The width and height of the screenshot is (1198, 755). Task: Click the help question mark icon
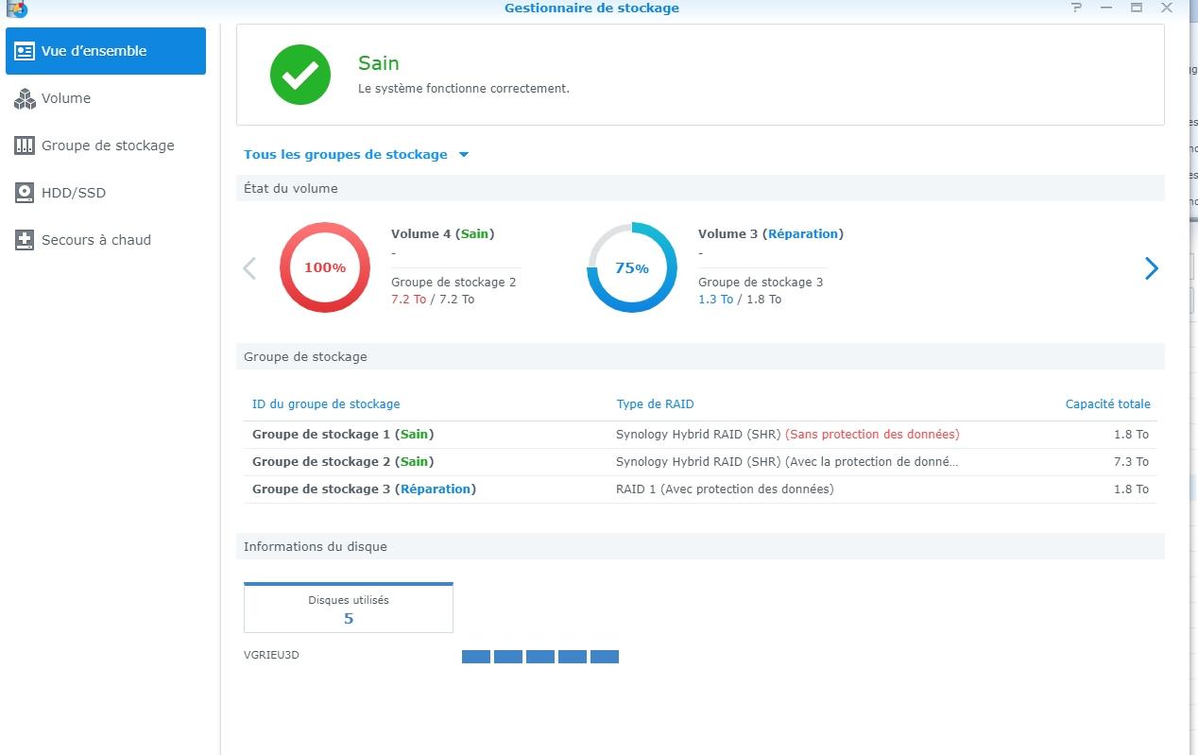1077,8
